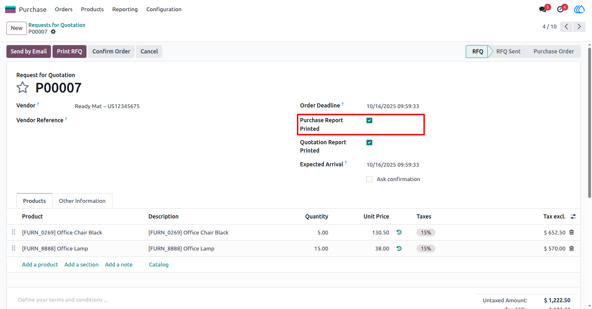Click the Send by Email button
This screenshot has width=592, height=309.
[29, 51]
